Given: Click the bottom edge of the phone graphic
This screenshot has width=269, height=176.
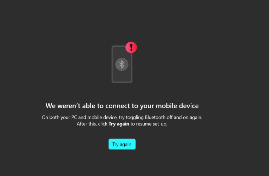Looking at the screenshot, I should point(122,82).
